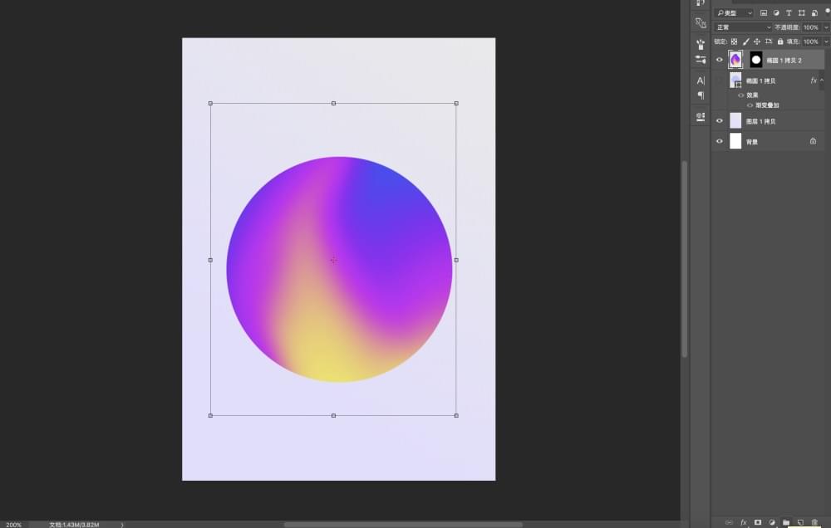Click the vertical canvas scrollbar thumb
The image size is (831, 528).
click(684, 259)
